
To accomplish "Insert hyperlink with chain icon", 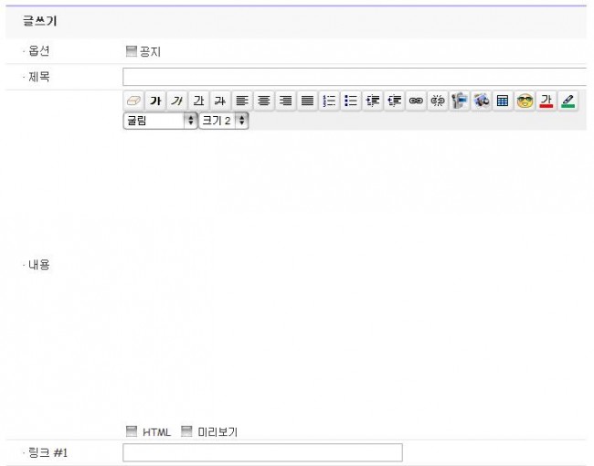I will tap(416, 101).
